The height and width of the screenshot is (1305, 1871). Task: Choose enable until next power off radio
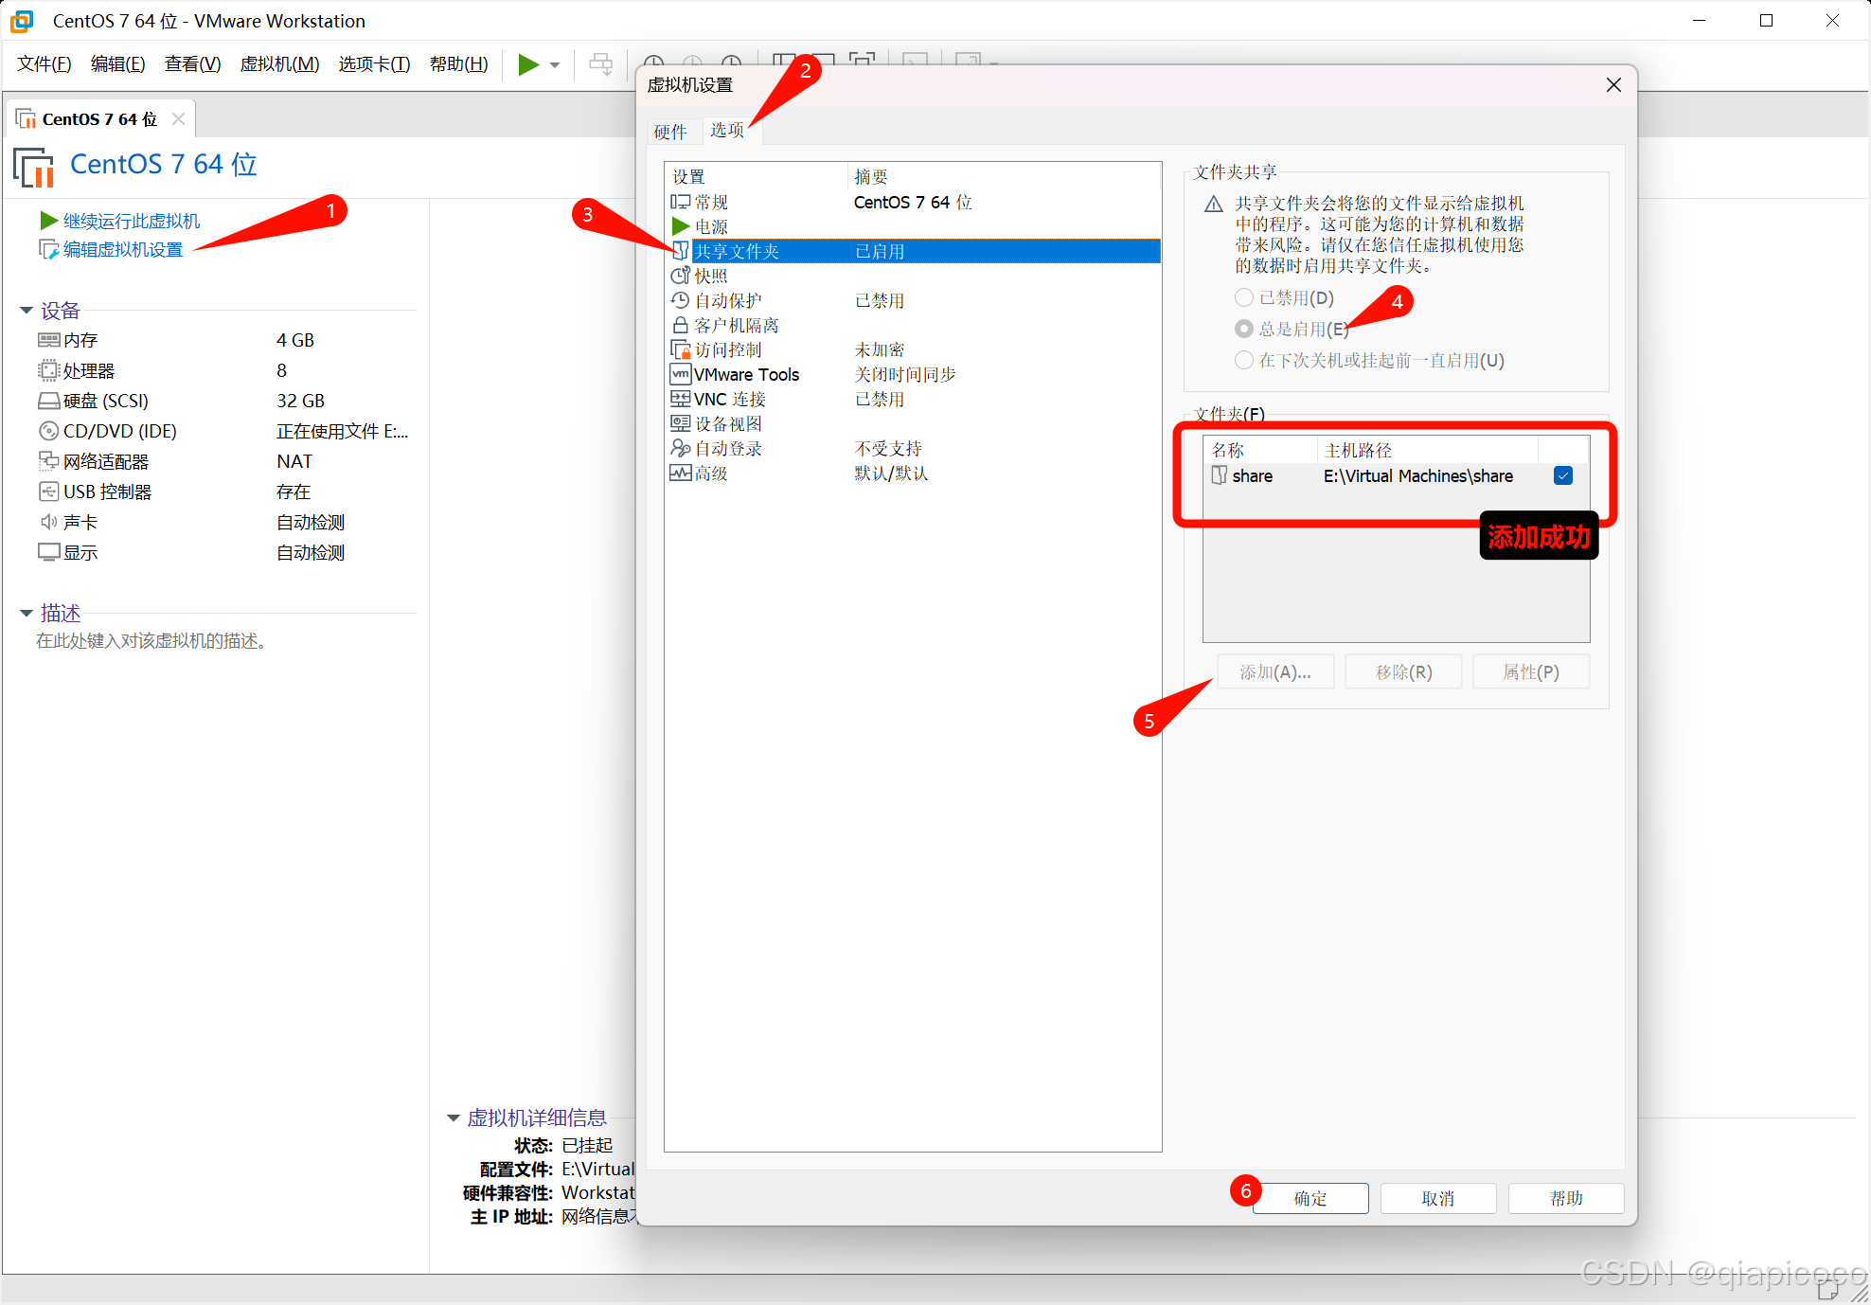[x=1244, y=360]
